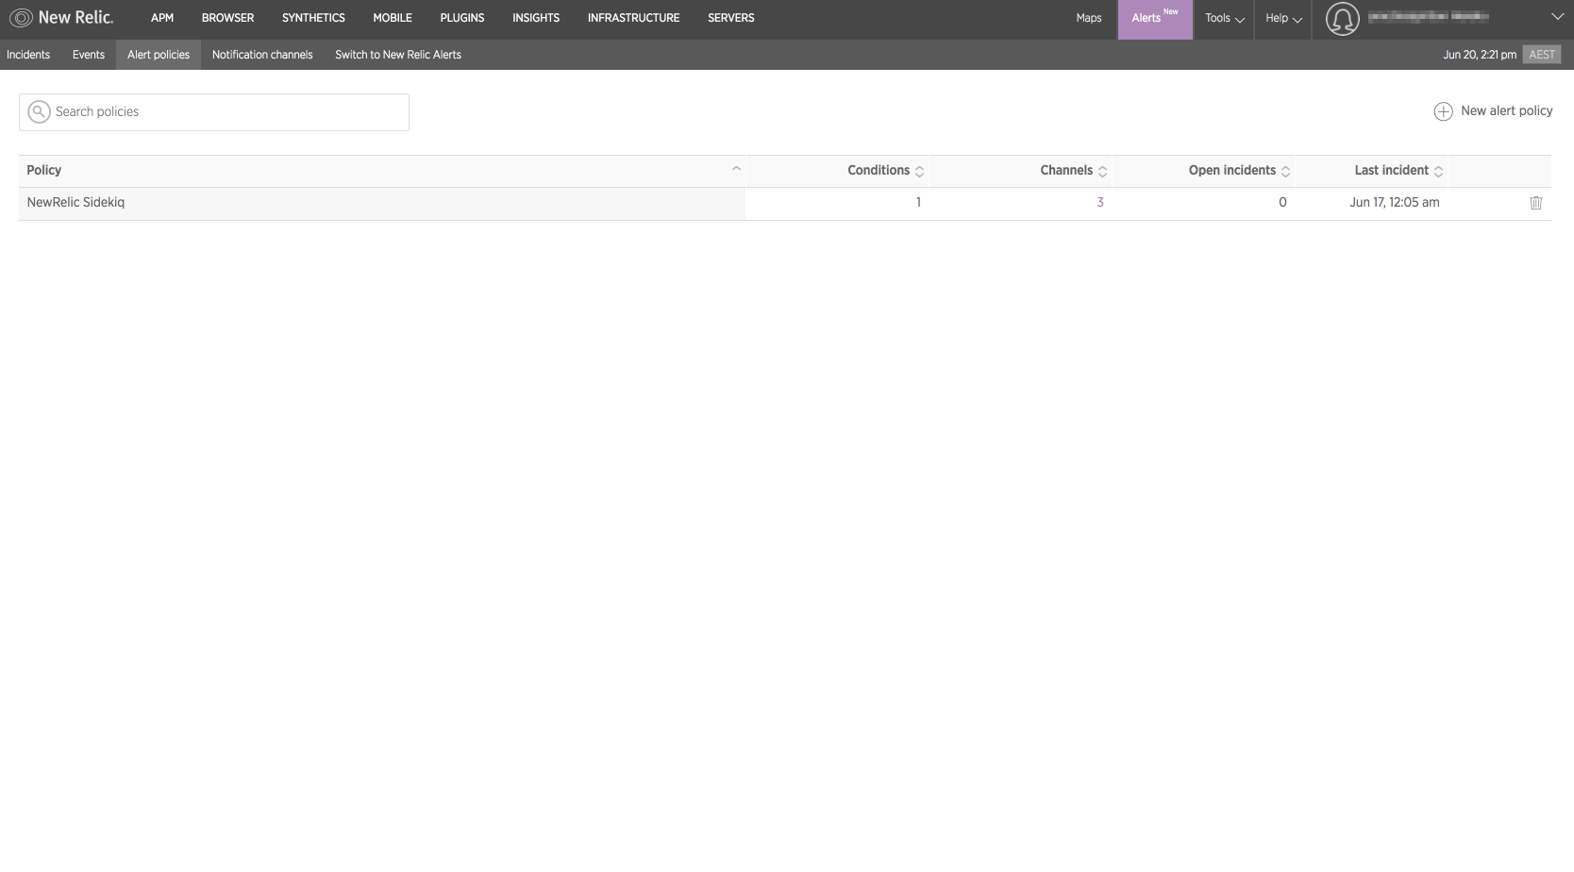Sort by Last incident column

coord(1398,171)
